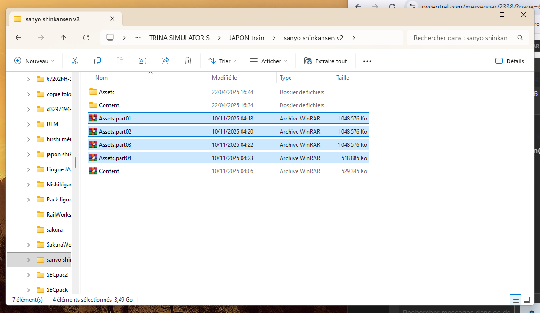This screenshot has height=313, width=540.
Task: Switch to large icons view layout
Action: [527, 300]
